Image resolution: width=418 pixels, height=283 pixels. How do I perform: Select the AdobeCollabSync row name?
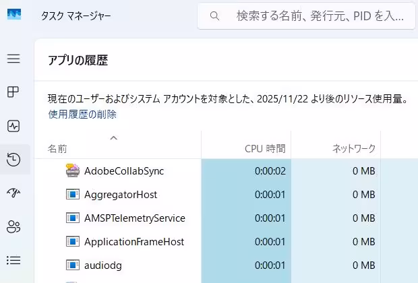click(124, 171)
